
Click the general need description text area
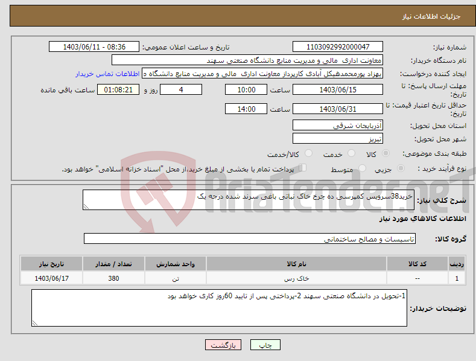pos(249,200)
